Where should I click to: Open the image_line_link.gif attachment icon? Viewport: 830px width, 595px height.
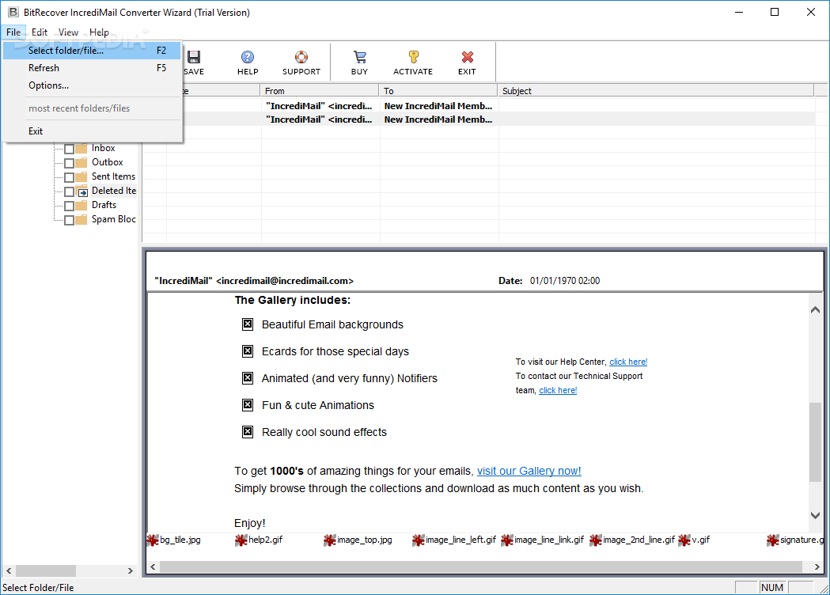(506, 540)
